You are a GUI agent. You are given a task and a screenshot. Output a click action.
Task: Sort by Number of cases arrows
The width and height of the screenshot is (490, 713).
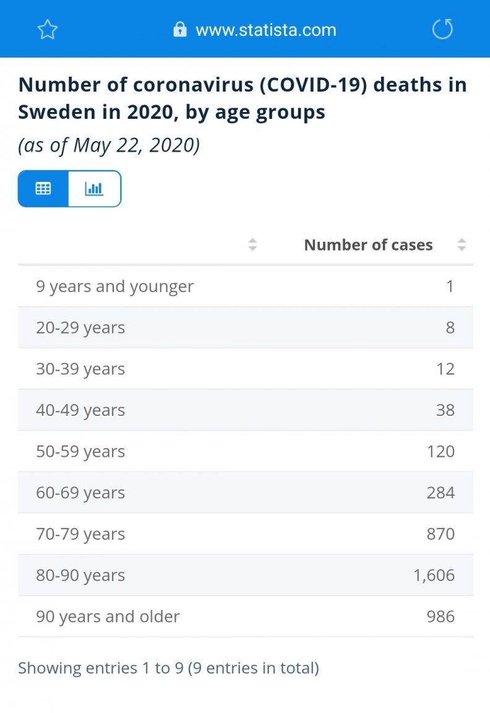coord(462,245)
